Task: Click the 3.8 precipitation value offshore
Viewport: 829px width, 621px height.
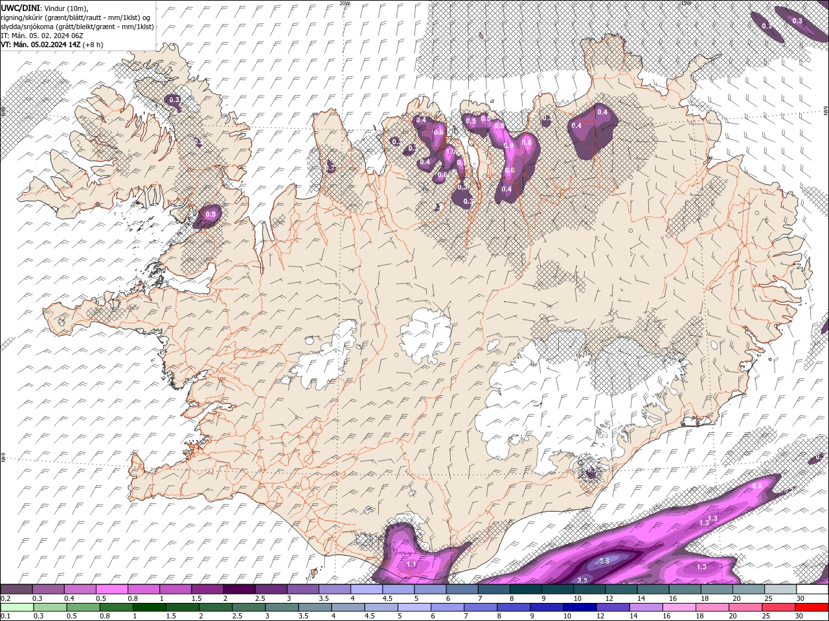Action: pyautogui.click(x=604, y=561)
